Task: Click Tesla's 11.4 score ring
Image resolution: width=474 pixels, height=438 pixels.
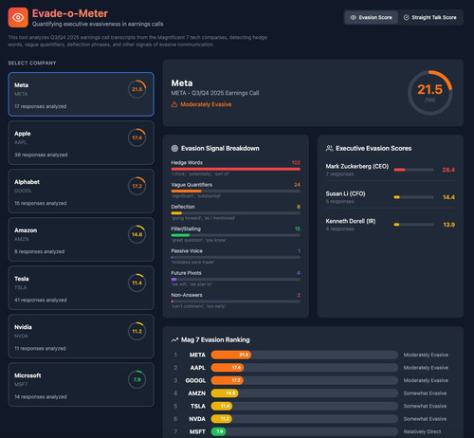Action: (x=137, y=283)
